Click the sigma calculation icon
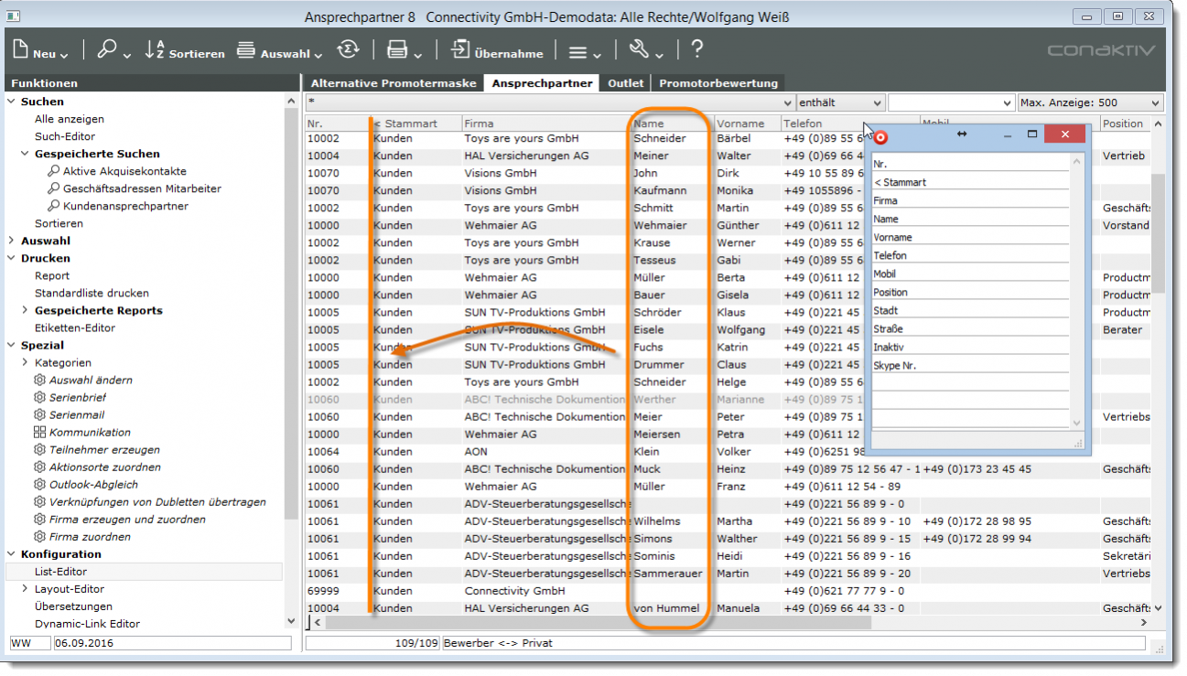 (x=348, y=51)
